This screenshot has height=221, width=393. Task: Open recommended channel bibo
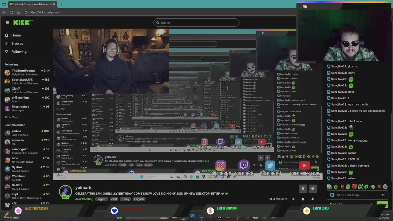point(27,160)
